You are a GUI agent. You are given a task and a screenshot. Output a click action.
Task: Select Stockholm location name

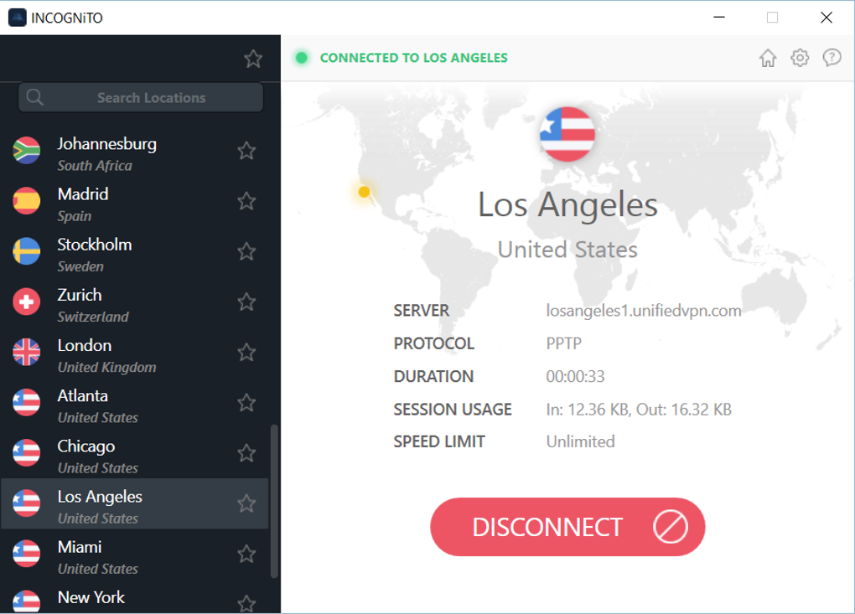click(x=95, y=245)
